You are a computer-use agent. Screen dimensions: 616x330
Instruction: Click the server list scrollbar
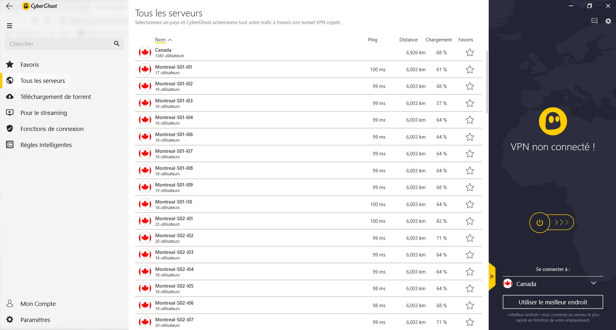487,82
